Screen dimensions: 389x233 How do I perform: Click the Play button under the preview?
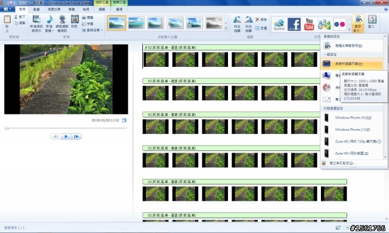pos(66,136)
